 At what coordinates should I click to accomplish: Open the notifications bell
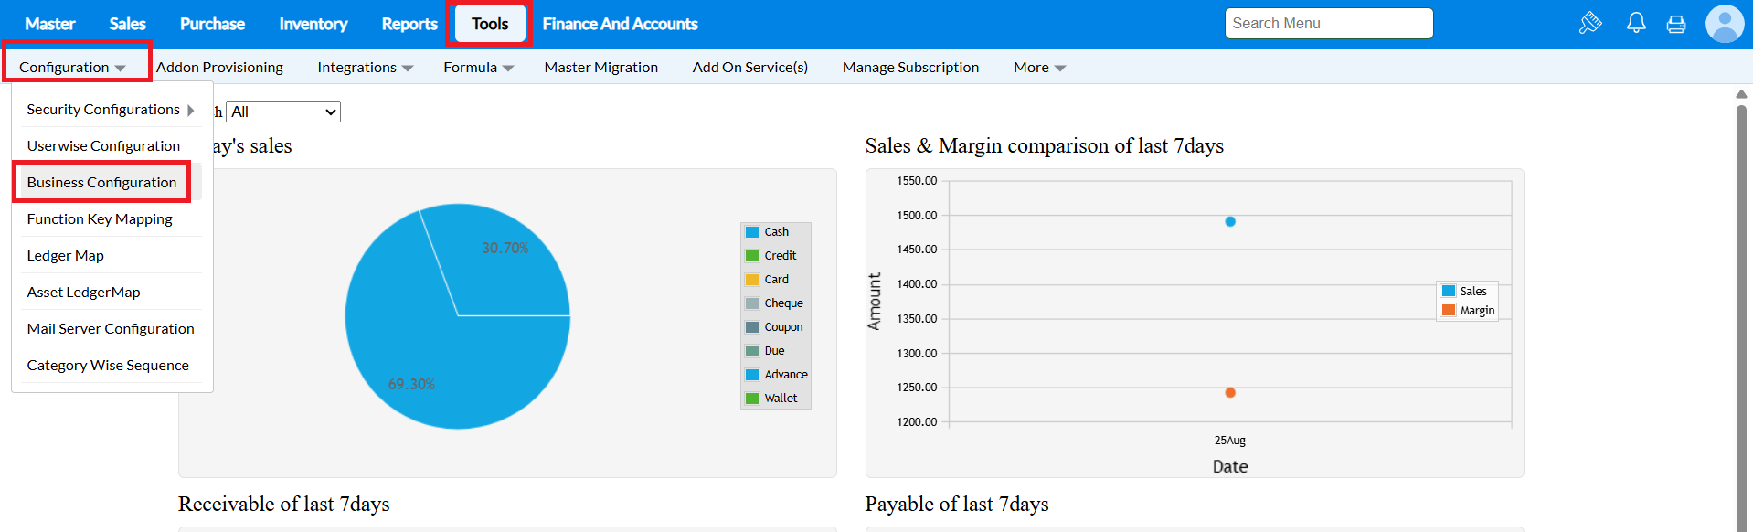1636,23
